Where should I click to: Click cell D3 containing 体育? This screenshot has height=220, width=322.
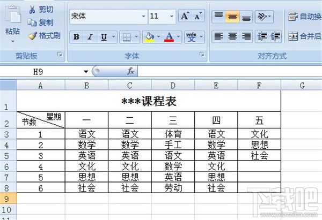pos(173,134)
